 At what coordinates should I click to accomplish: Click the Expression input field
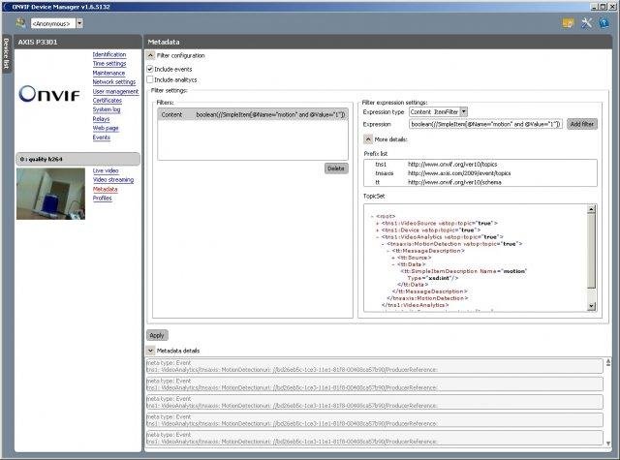[486, 124]
